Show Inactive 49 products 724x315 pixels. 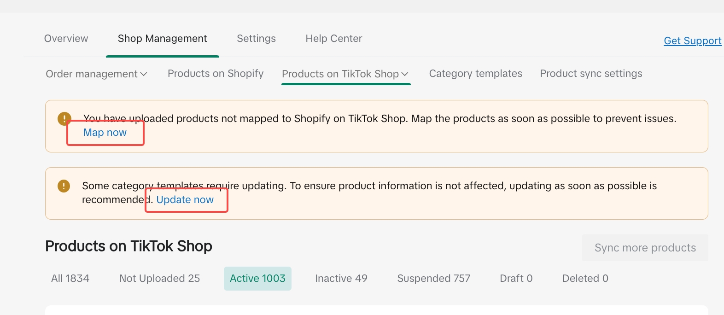[341, 279]
